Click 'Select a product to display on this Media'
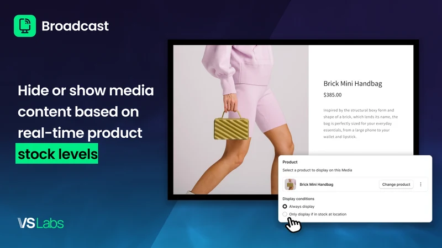442x248 pixels. pos(317,170)
